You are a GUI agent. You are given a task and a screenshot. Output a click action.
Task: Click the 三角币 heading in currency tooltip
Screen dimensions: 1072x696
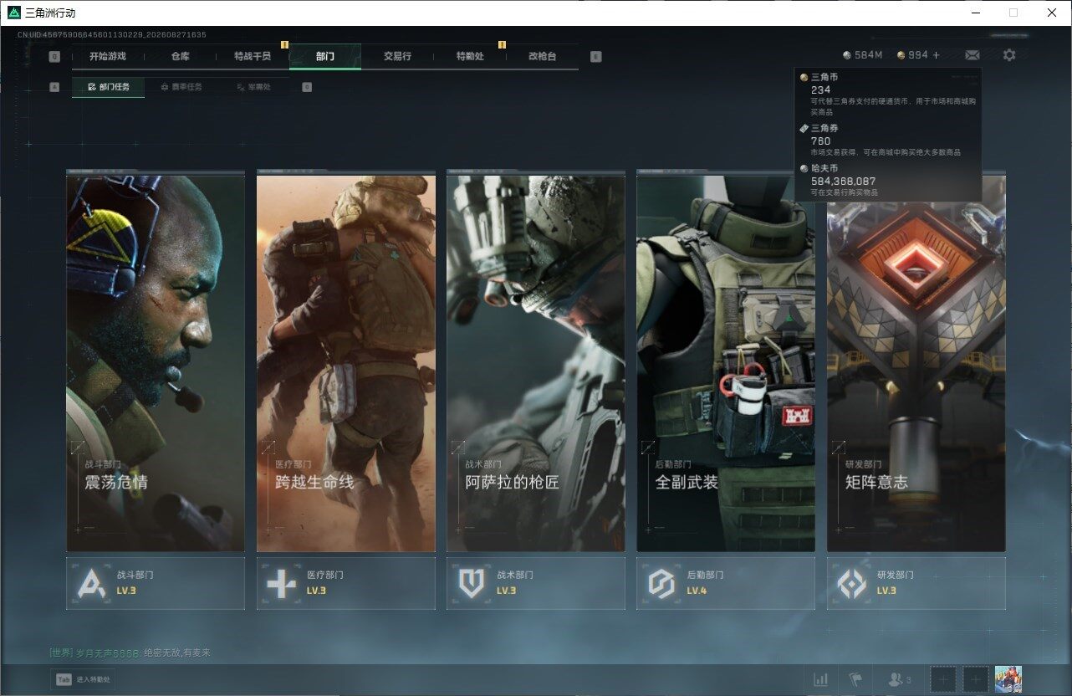pyautogui.click(x=824, y=78)
